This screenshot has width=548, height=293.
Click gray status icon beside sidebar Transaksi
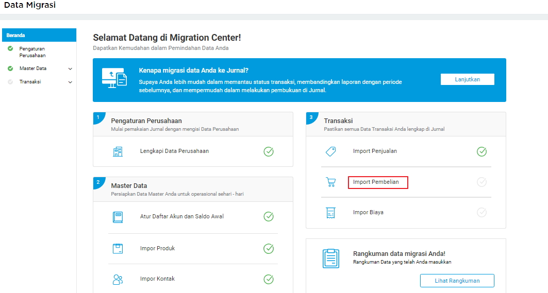coord(10,82)
